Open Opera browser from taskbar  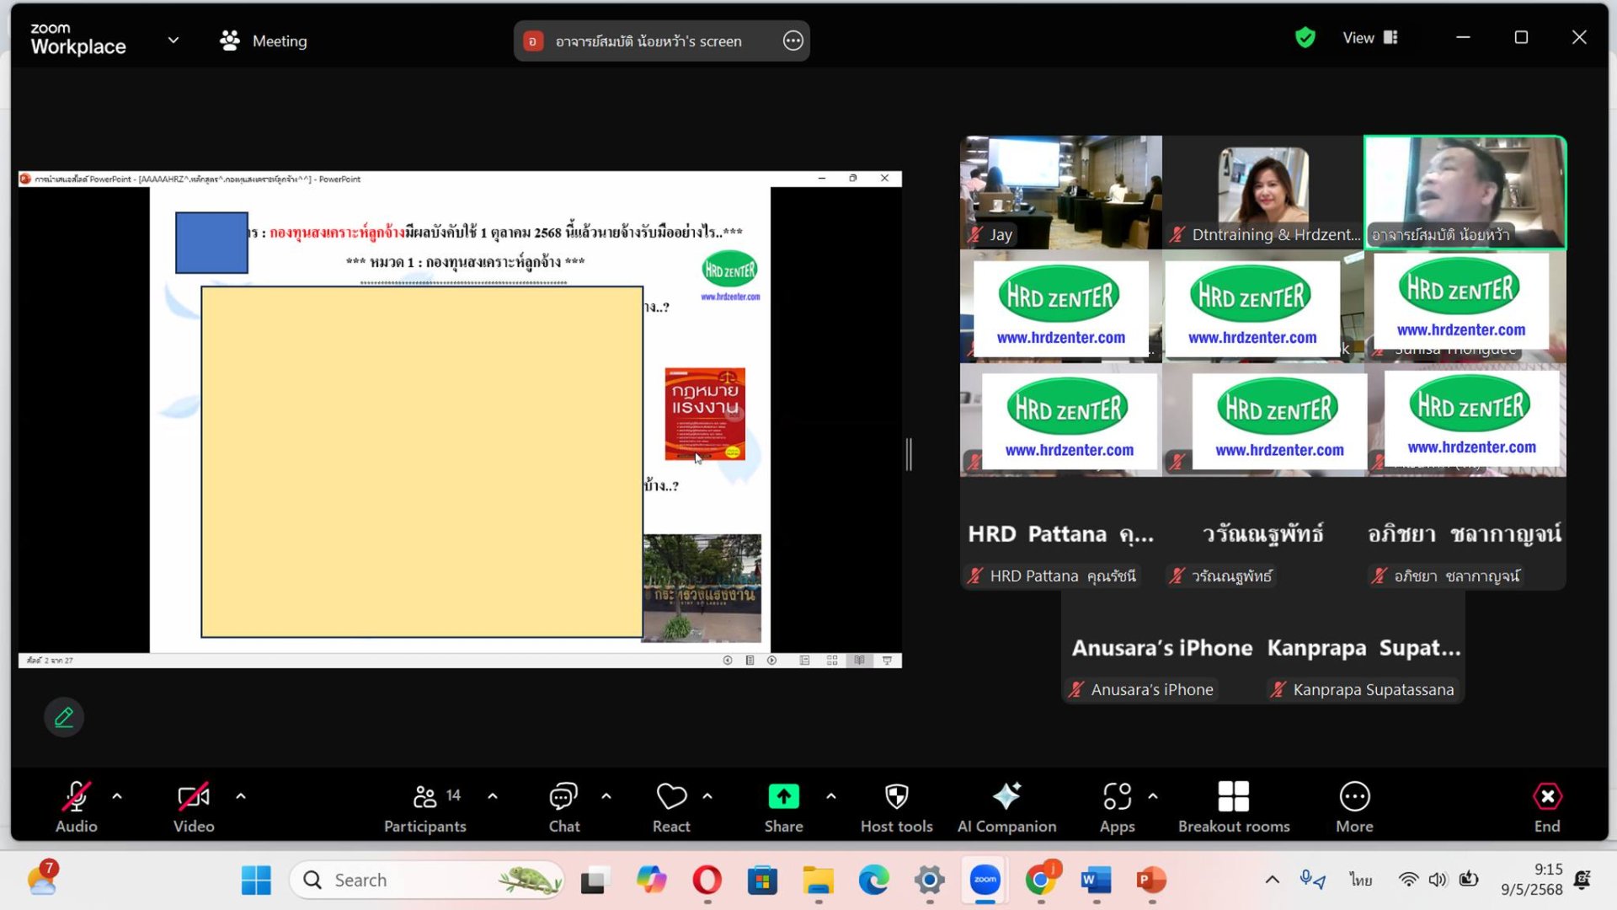click(x=707, y=881)
